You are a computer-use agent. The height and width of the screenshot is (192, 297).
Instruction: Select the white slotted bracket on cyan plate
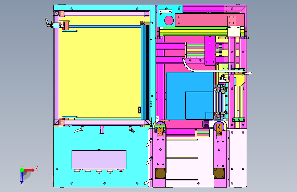165,12
